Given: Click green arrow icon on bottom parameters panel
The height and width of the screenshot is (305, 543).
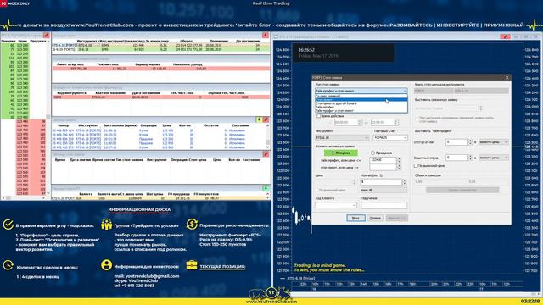Looking at the screenshot, I should pos(266,188).
